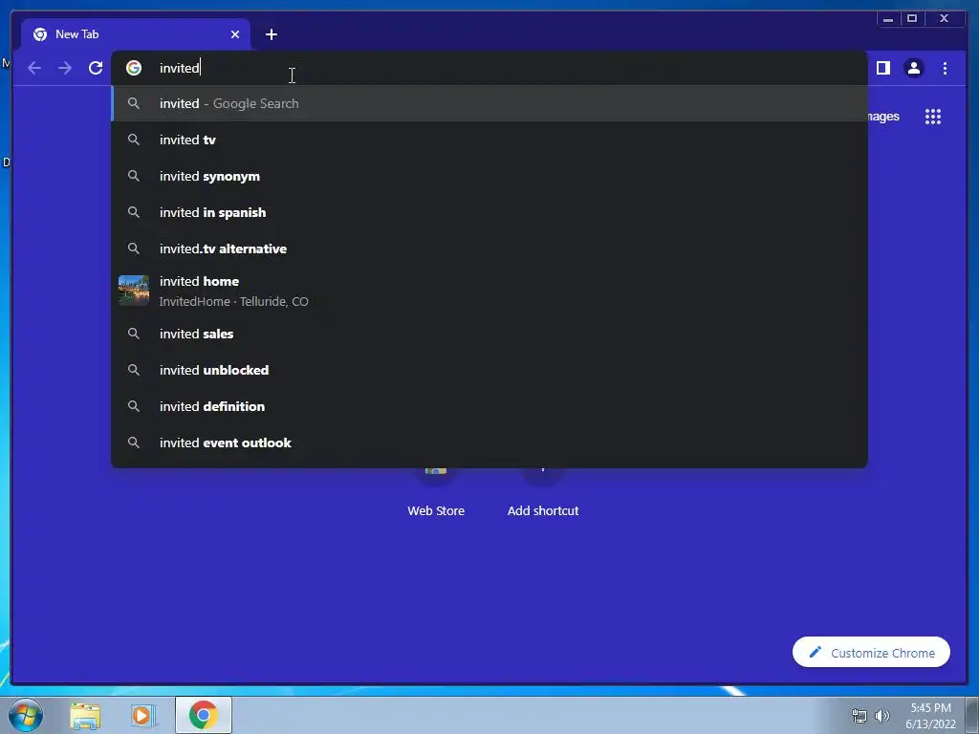Choose the 'invited synonym' suggestion
Screen dimensions: 979x734
click(x=489, y=176)
